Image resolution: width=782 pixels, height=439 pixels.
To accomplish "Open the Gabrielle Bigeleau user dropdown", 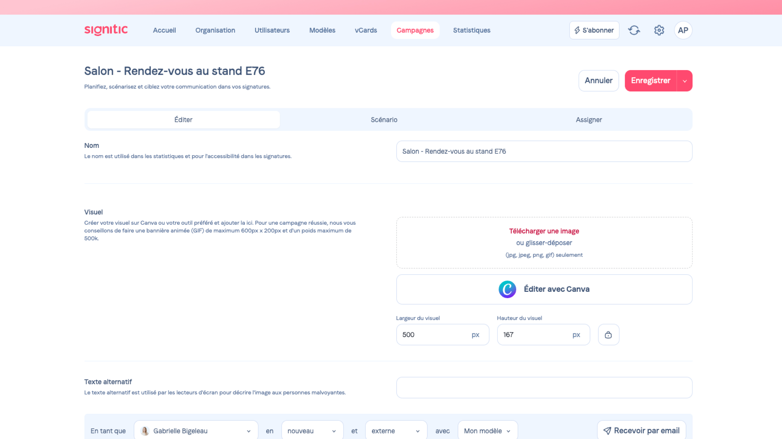I will click(196, 431).
